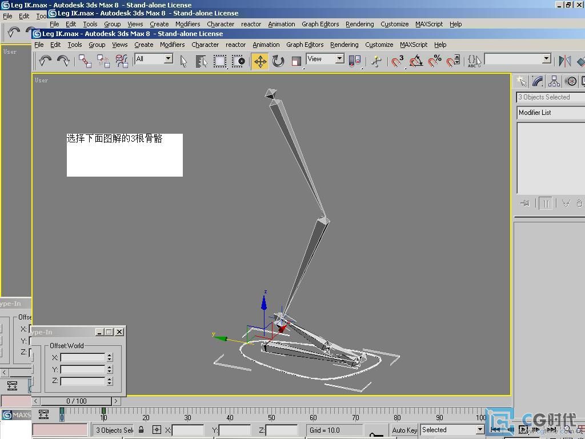Toggle Auto Key animation mode

(404, 430)
